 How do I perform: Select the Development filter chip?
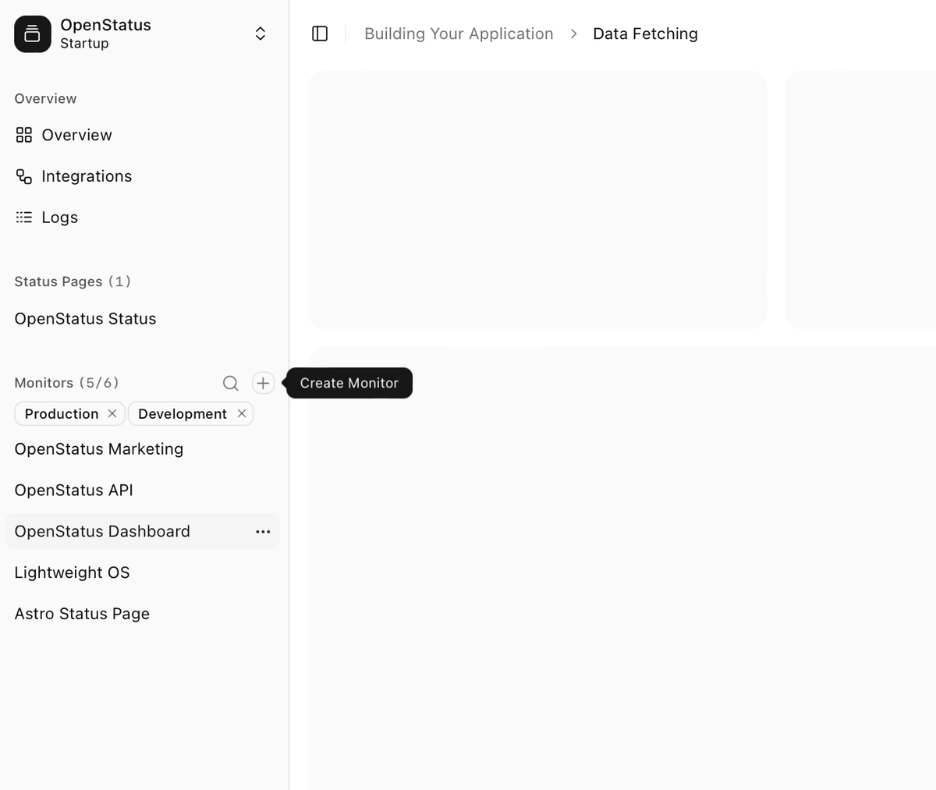point(190,413)
